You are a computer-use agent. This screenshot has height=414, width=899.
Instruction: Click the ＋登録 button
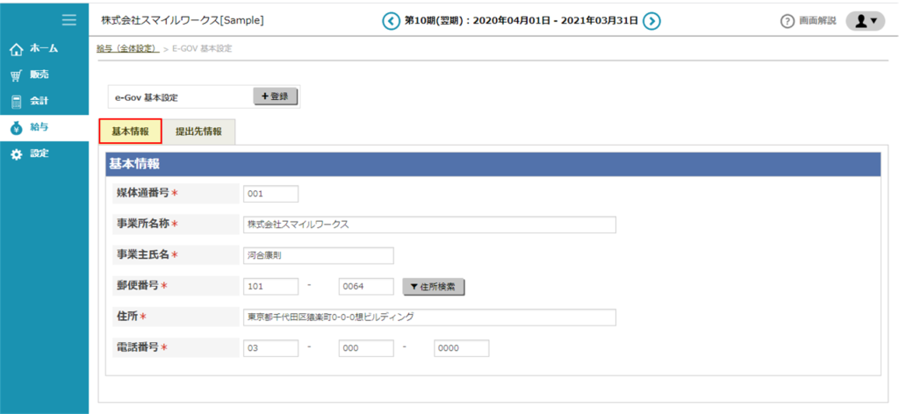[x=275, y=96]
